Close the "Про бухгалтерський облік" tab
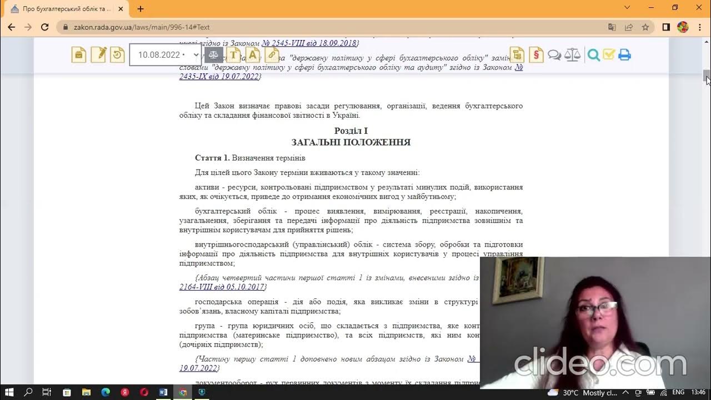 point(121,9)
